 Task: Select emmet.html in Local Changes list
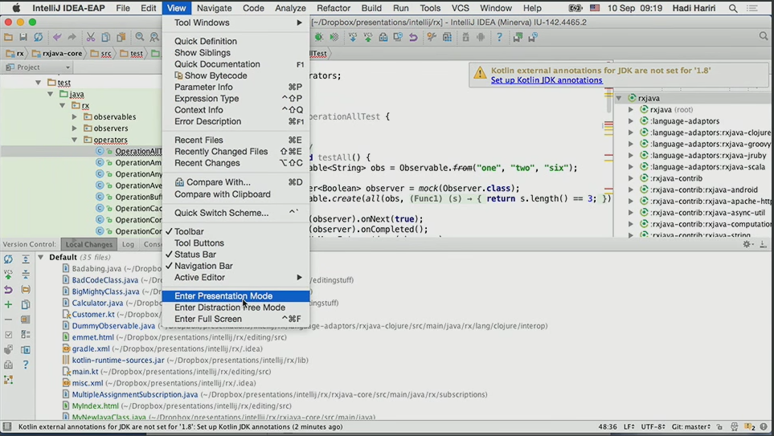92,337
